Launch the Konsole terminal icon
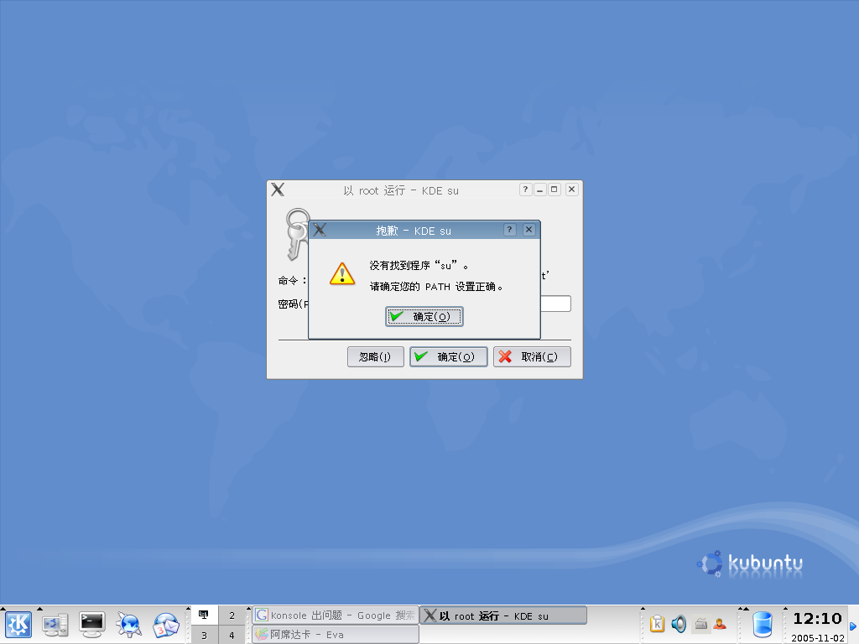The image size is (859, 644). [x=91, y=625]
